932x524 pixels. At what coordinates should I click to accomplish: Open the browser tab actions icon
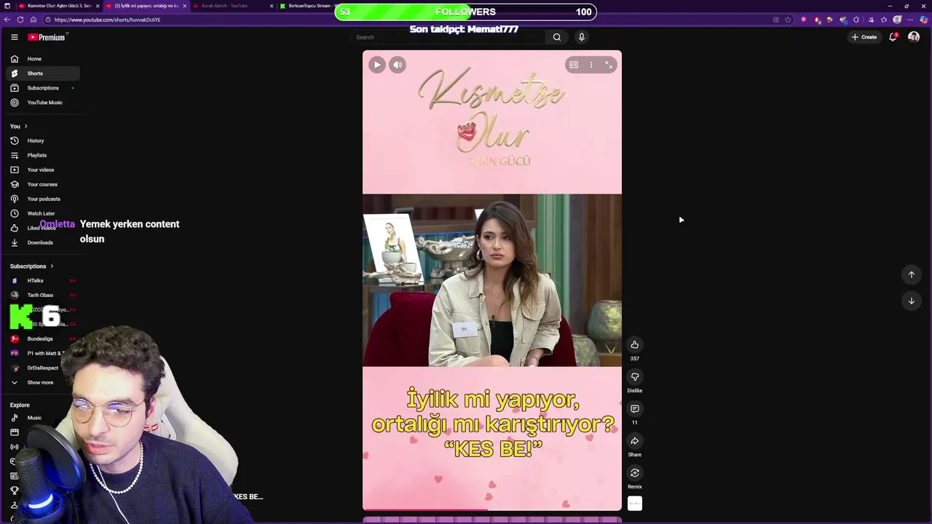coord(7,6)
